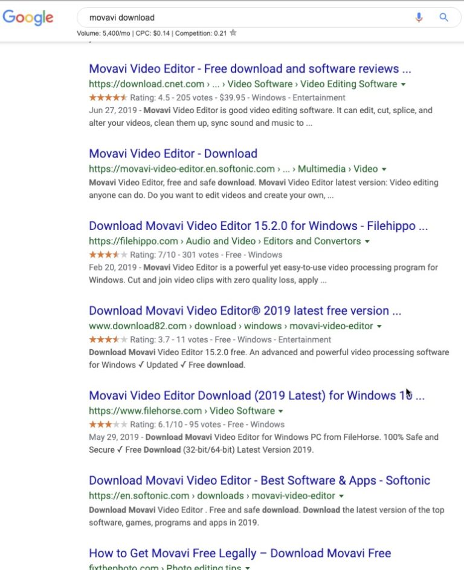Screen dimensions: 464x570
Task: Open 'Download Movavi Video Editor® 2019 latest free version' result
Action: [x=245, y=311]
